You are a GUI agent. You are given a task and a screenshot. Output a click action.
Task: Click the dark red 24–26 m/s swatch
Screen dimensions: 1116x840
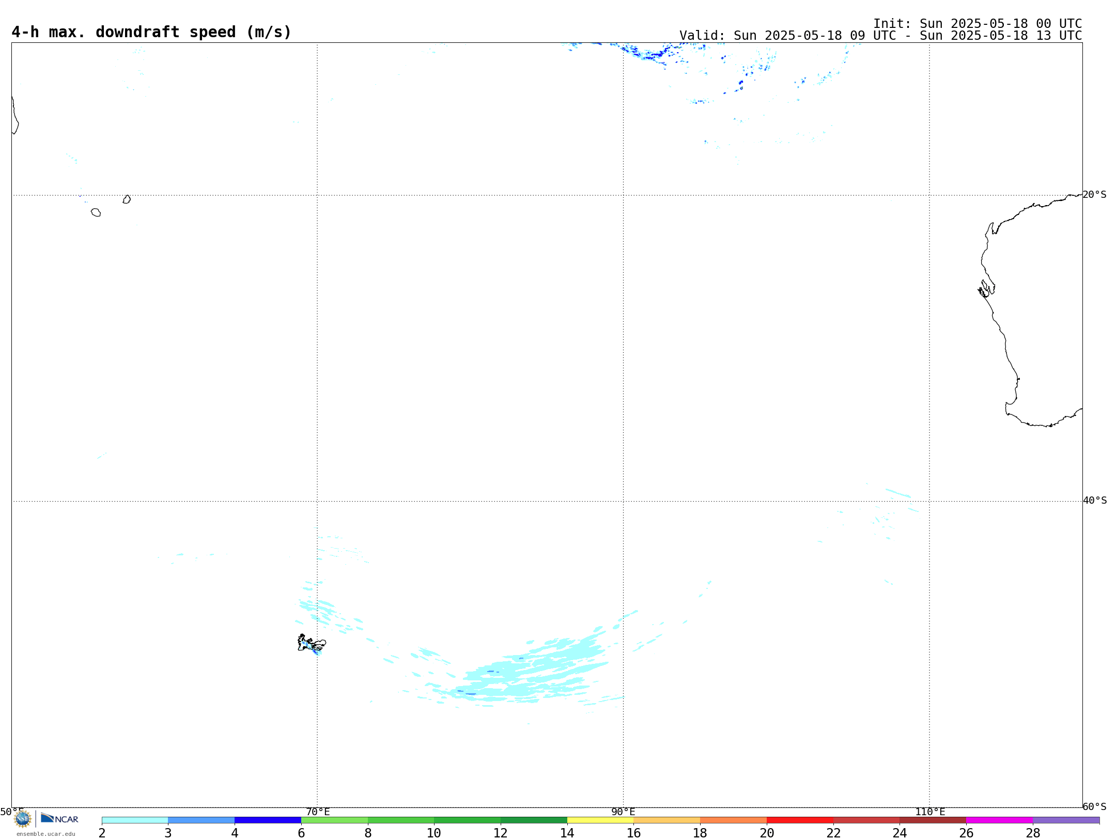933,820
